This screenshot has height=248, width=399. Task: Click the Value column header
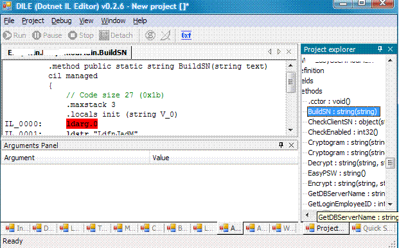[224, 158]
